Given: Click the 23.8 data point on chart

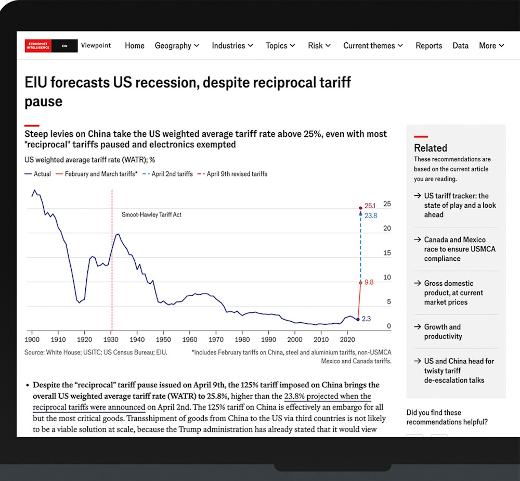Looking at the screenshot, I should [x=360, y=214].
